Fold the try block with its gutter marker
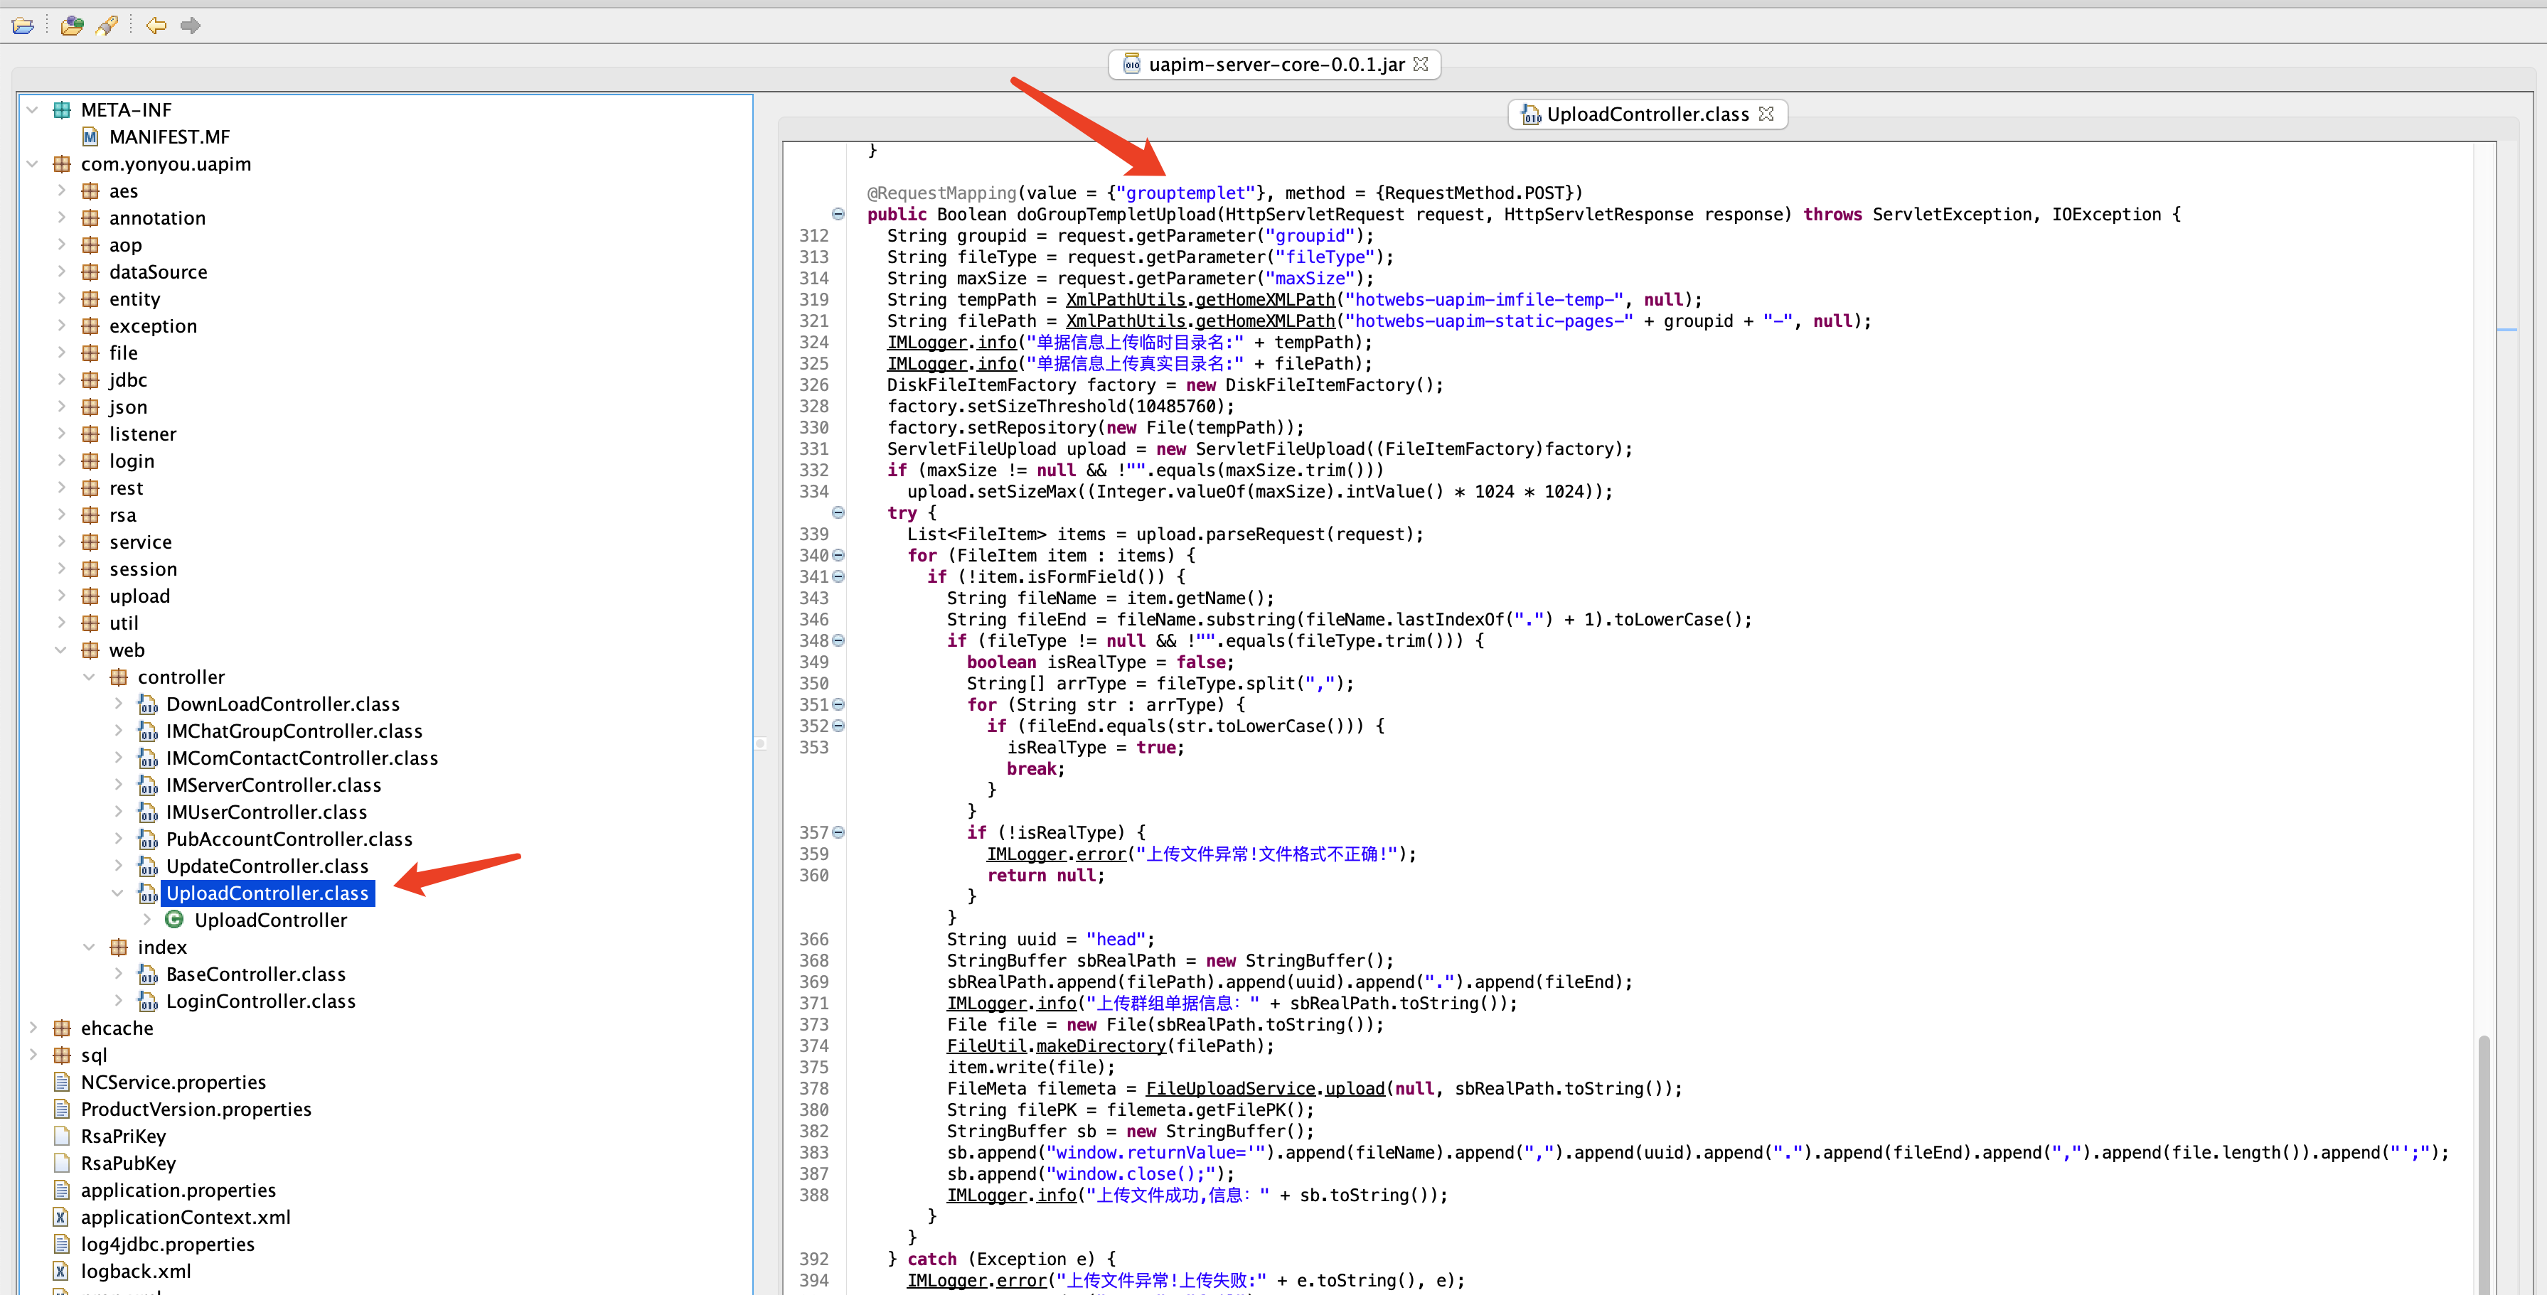 [x=838, y=513]
